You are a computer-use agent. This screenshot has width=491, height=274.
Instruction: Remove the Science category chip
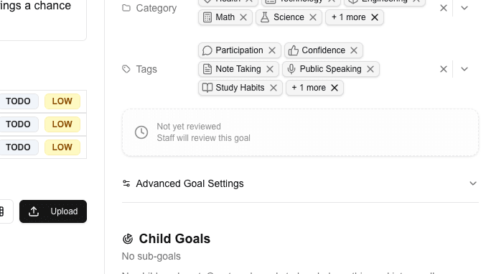click(313, 17)
